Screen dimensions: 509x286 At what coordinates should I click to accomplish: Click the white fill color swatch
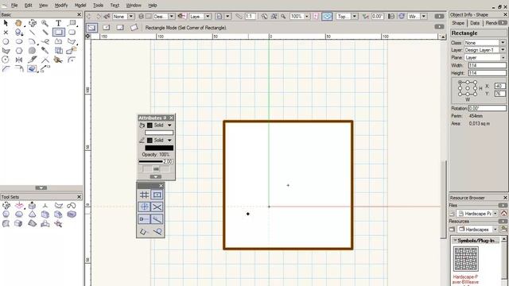(x=159, y=133)
